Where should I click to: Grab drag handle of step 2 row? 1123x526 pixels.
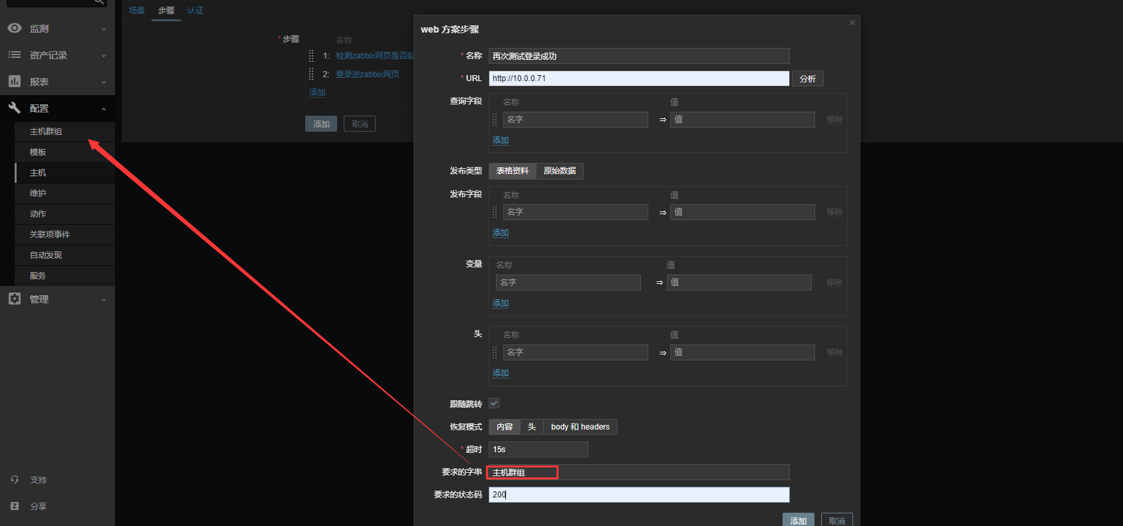(311, 74)
